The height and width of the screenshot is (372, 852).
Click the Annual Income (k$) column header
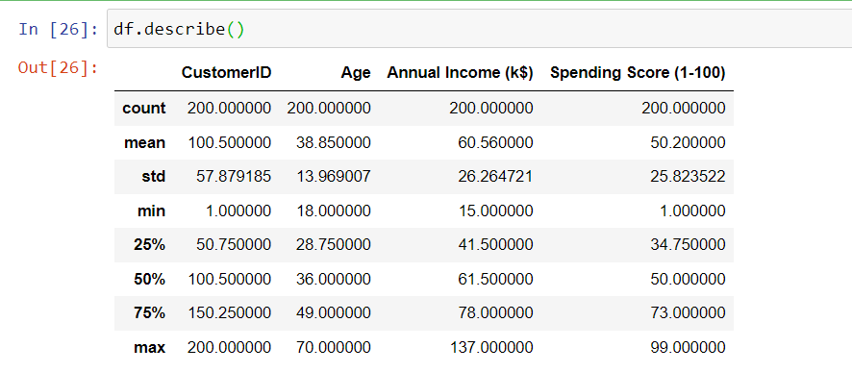[x=460, y=73]
